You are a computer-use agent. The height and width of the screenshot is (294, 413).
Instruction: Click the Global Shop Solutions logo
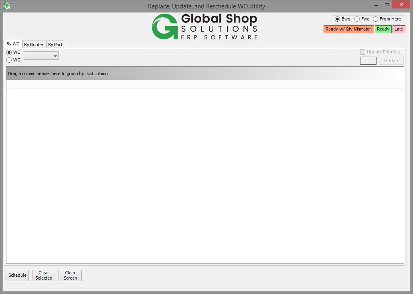tap(204, 27)
